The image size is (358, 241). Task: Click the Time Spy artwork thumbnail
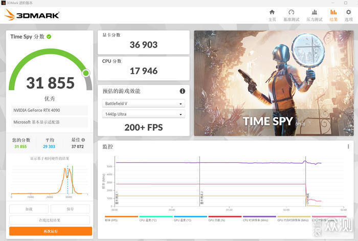[x=274, y=83]
